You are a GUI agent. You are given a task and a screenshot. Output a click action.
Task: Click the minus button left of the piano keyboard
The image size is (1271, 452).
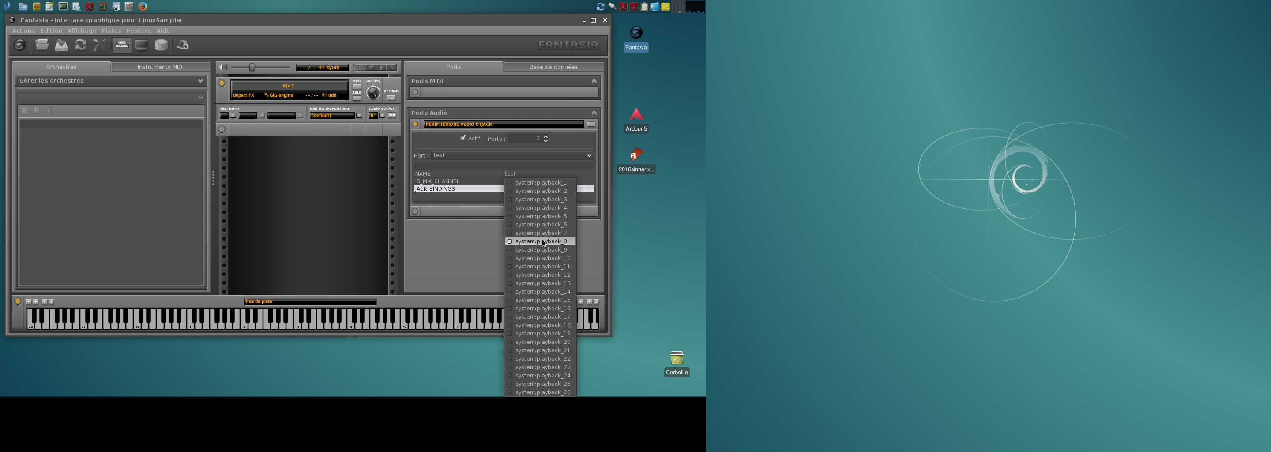[29, 301]
